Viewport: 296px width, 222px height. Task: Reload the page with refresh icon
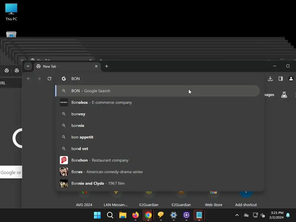point(49,79)
